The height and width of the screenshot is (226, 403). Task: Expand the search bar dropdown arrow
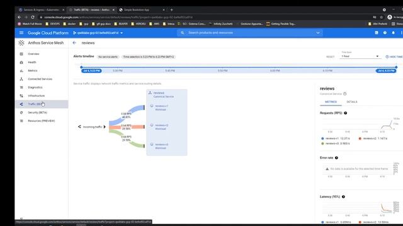tap(317, 33)
